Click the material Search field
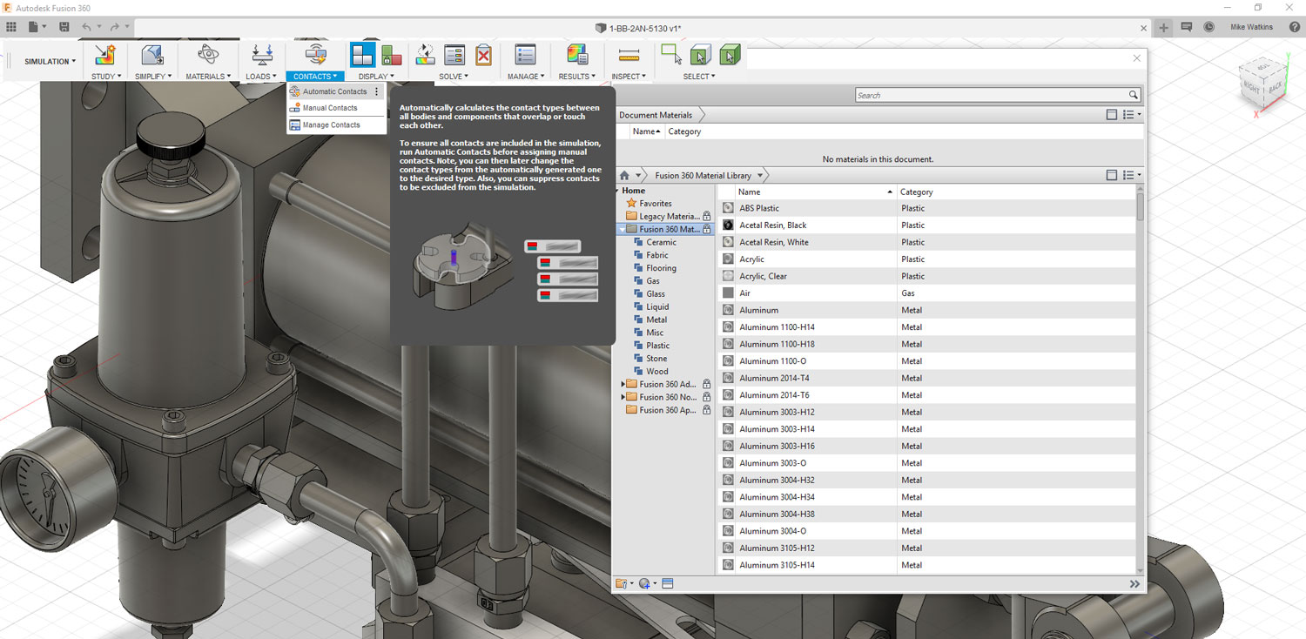 pyautogui.click(x=991, y=95)
